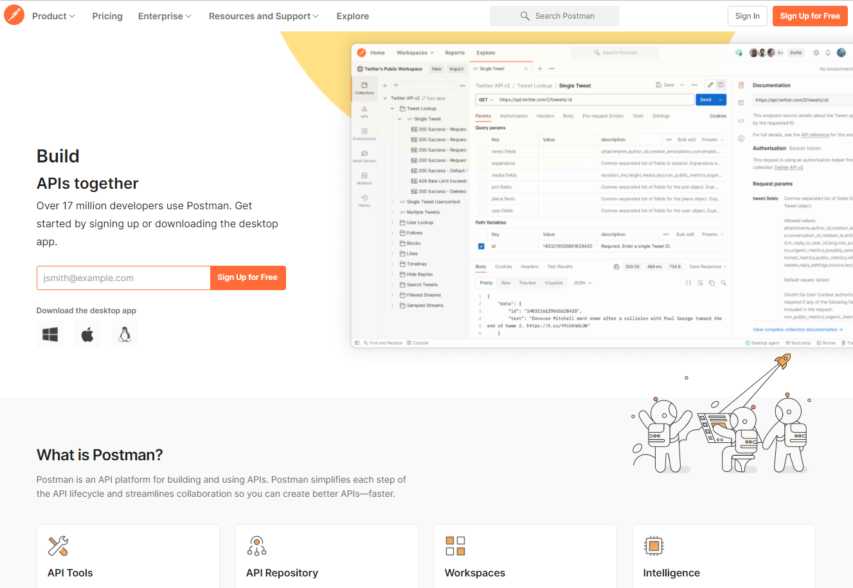Open the Resources and Support dropdown
This screenshot has width=853, height=588.
point(264,16)
